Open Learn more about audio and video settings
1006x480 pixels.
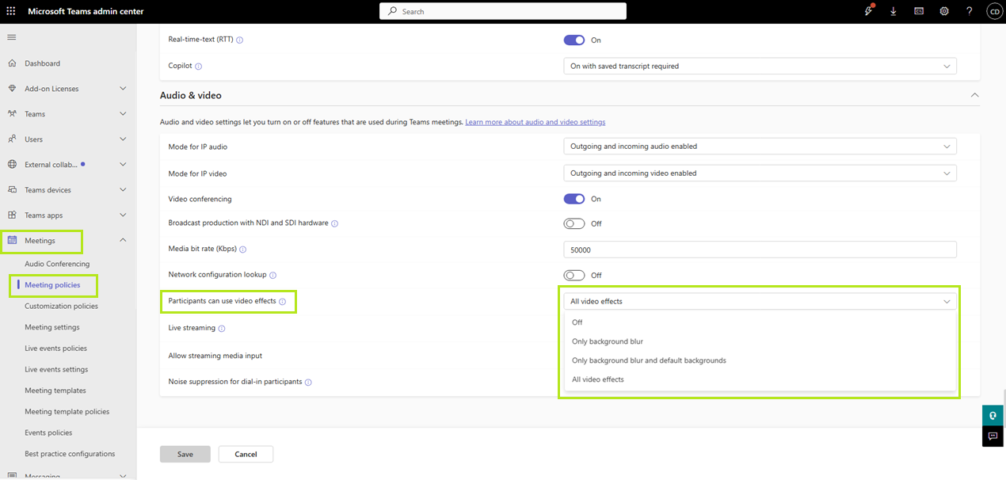[535, 122]
